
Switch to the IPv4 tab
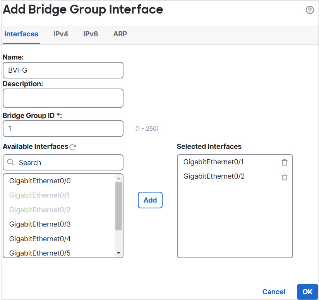[61, 34]
